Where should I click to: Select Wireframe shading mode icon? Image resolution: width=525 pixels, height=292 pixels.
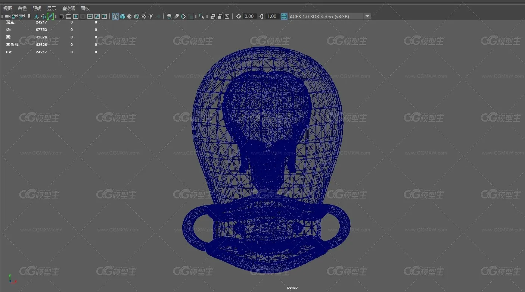[x=115, y=16]
